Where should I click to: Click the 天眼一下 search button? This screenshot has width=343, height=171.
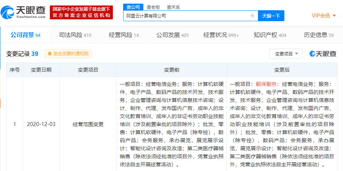click(x=271, y=16)
